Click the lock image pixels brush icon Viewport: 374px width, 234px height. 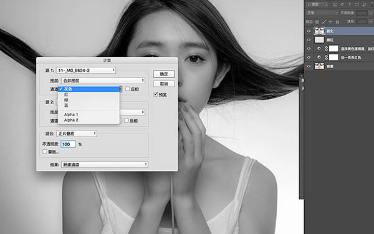coord(324,22)
